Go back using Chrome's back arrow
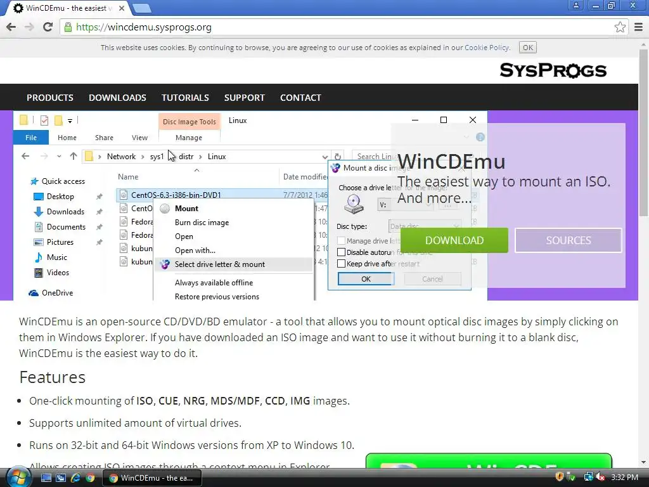 (x=11, y=27)
